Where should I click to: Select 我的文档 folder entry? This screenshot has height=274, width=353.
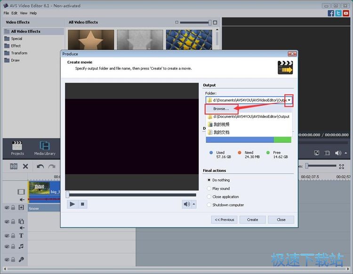tap(249, 132)
